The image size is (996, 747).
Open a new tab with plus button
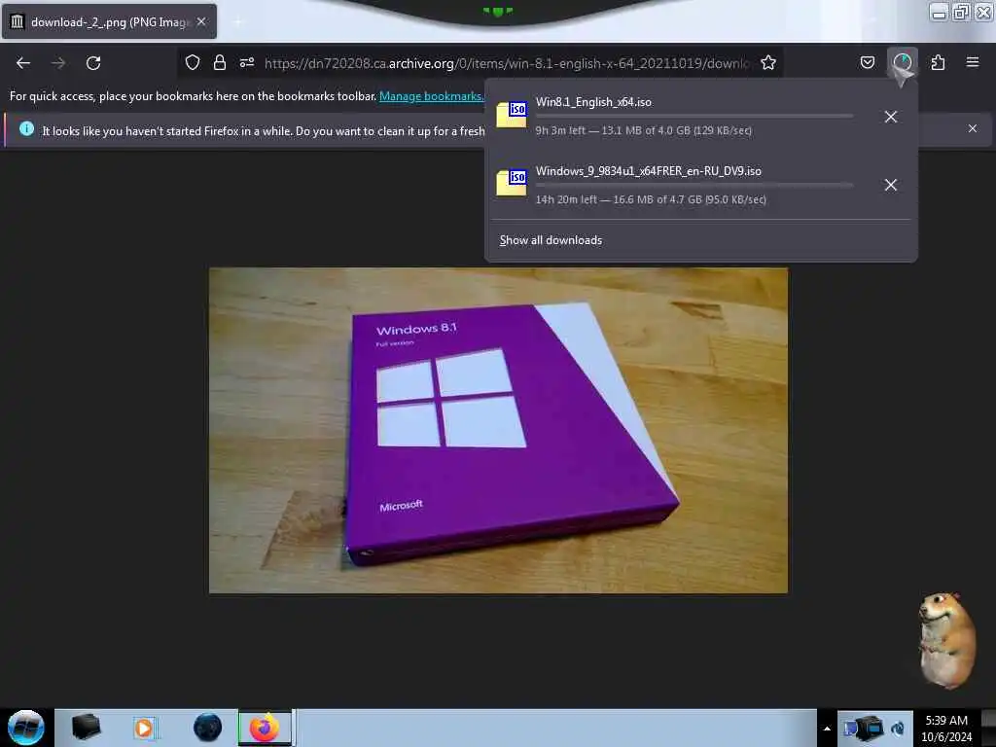[x=238, y=22]
